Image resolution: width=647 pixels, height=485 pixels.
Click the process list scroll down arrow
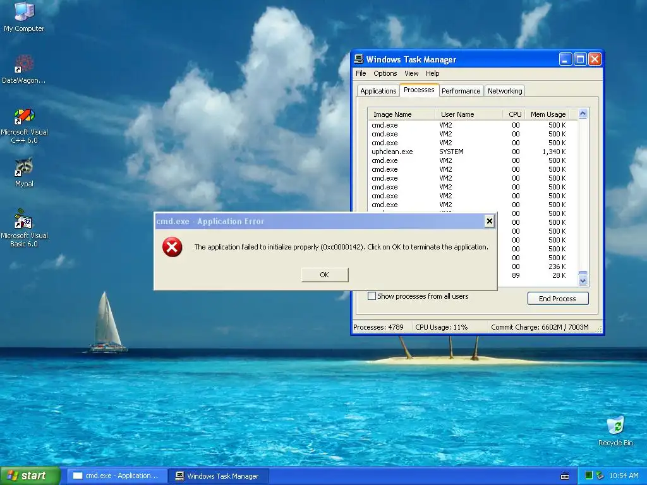point(583,281)
